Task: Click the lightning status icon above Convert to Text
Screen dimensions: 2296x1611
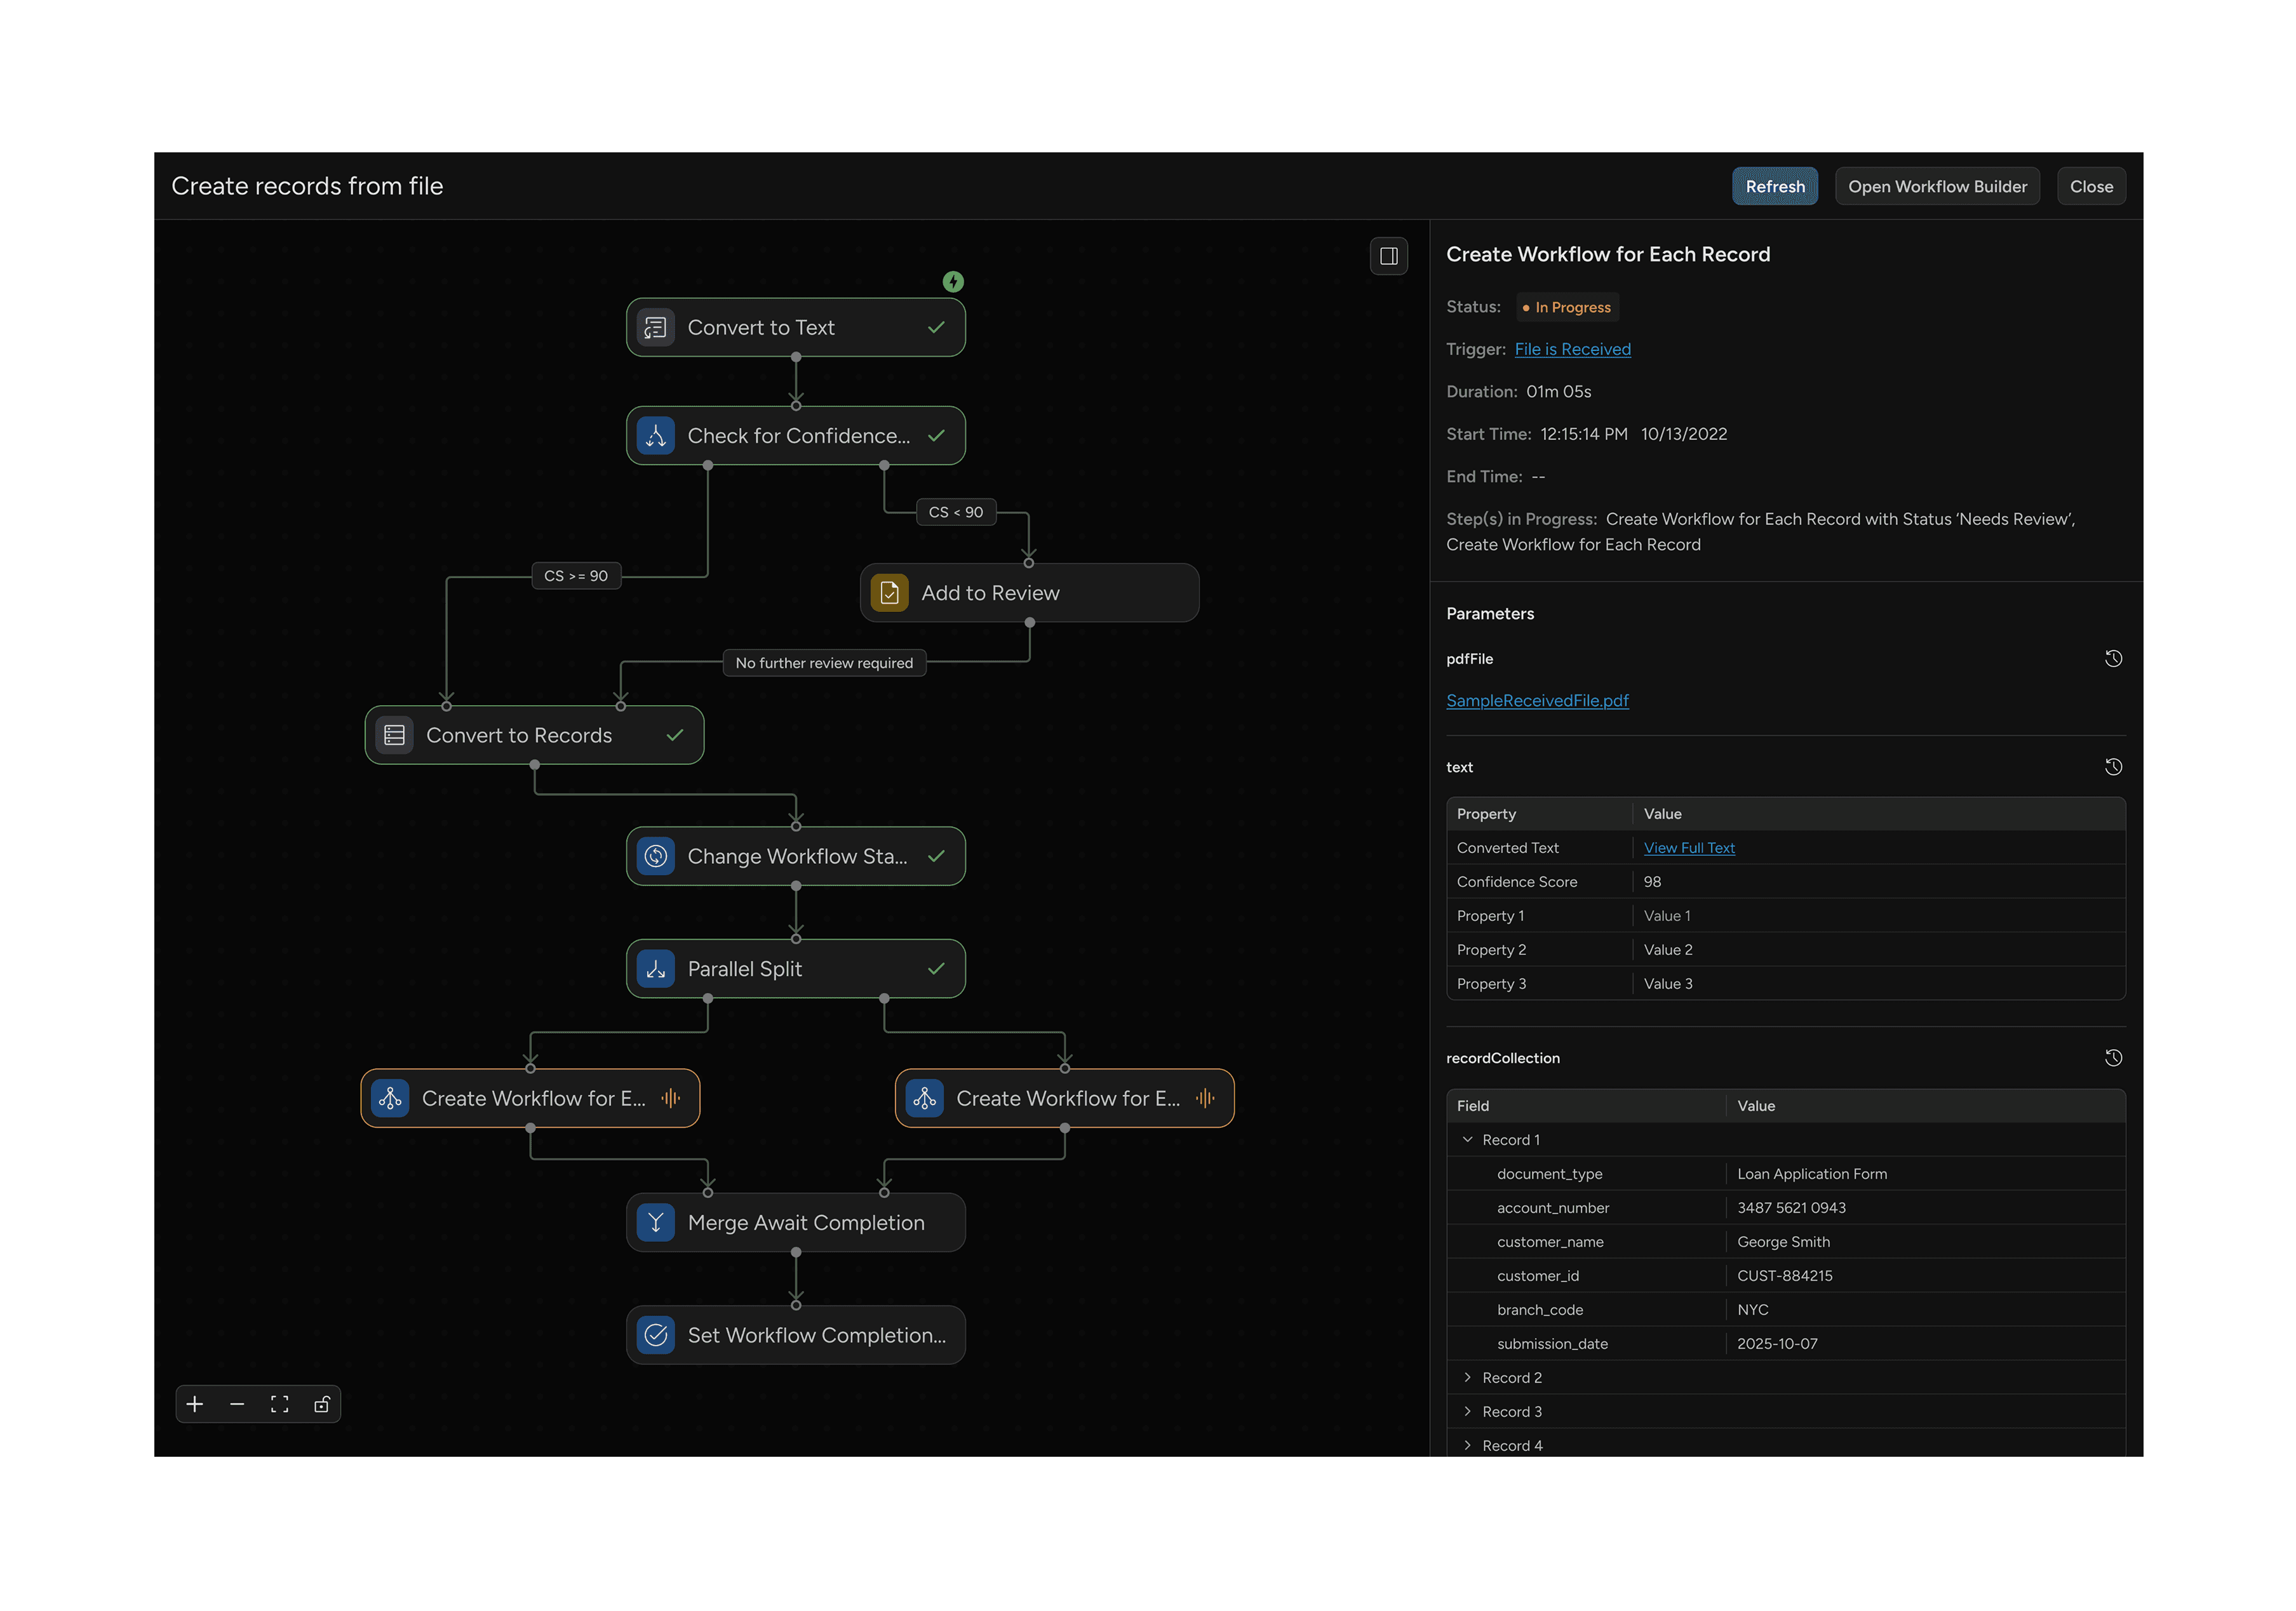Action: coord(953,282)
